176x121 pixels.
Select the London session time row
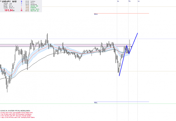(32, 9)
